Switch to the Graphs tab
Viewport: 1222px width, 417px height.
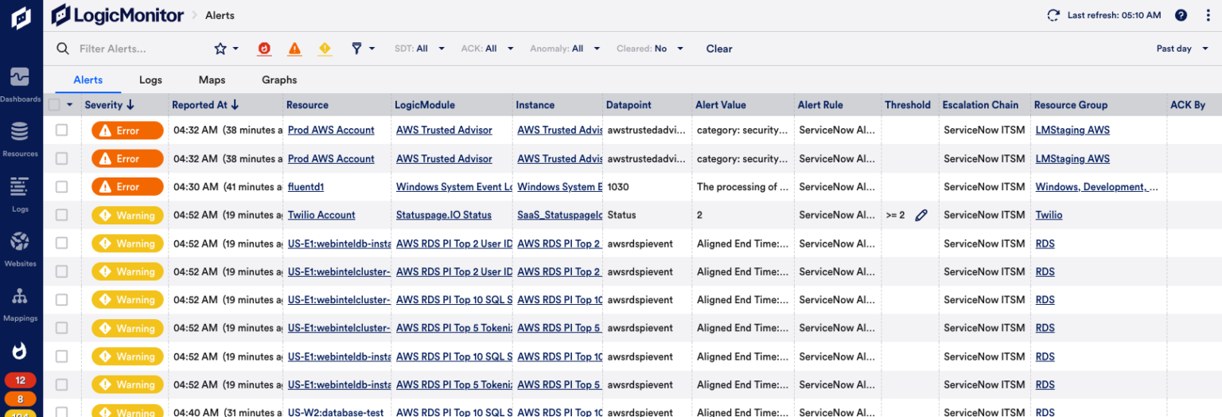pyautogui.click(x=279, y=80)
